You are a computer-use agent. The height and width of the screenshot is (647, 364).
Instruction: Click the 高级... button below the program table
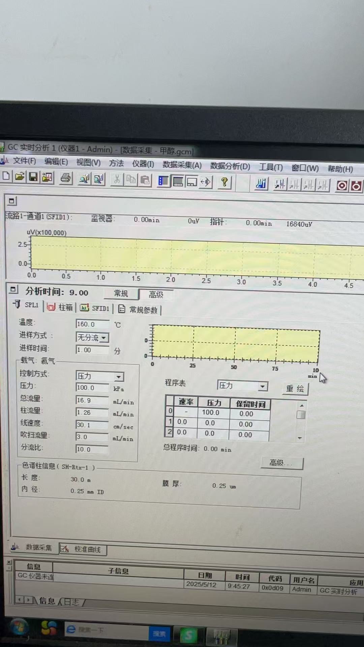[x=281, y=463]
